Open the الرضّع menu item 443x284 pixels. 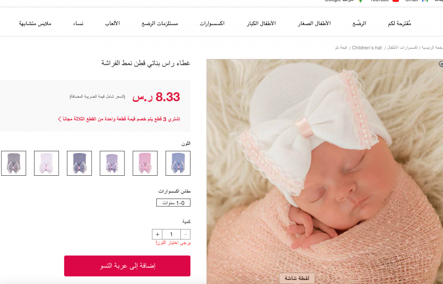tap(359, 23)
